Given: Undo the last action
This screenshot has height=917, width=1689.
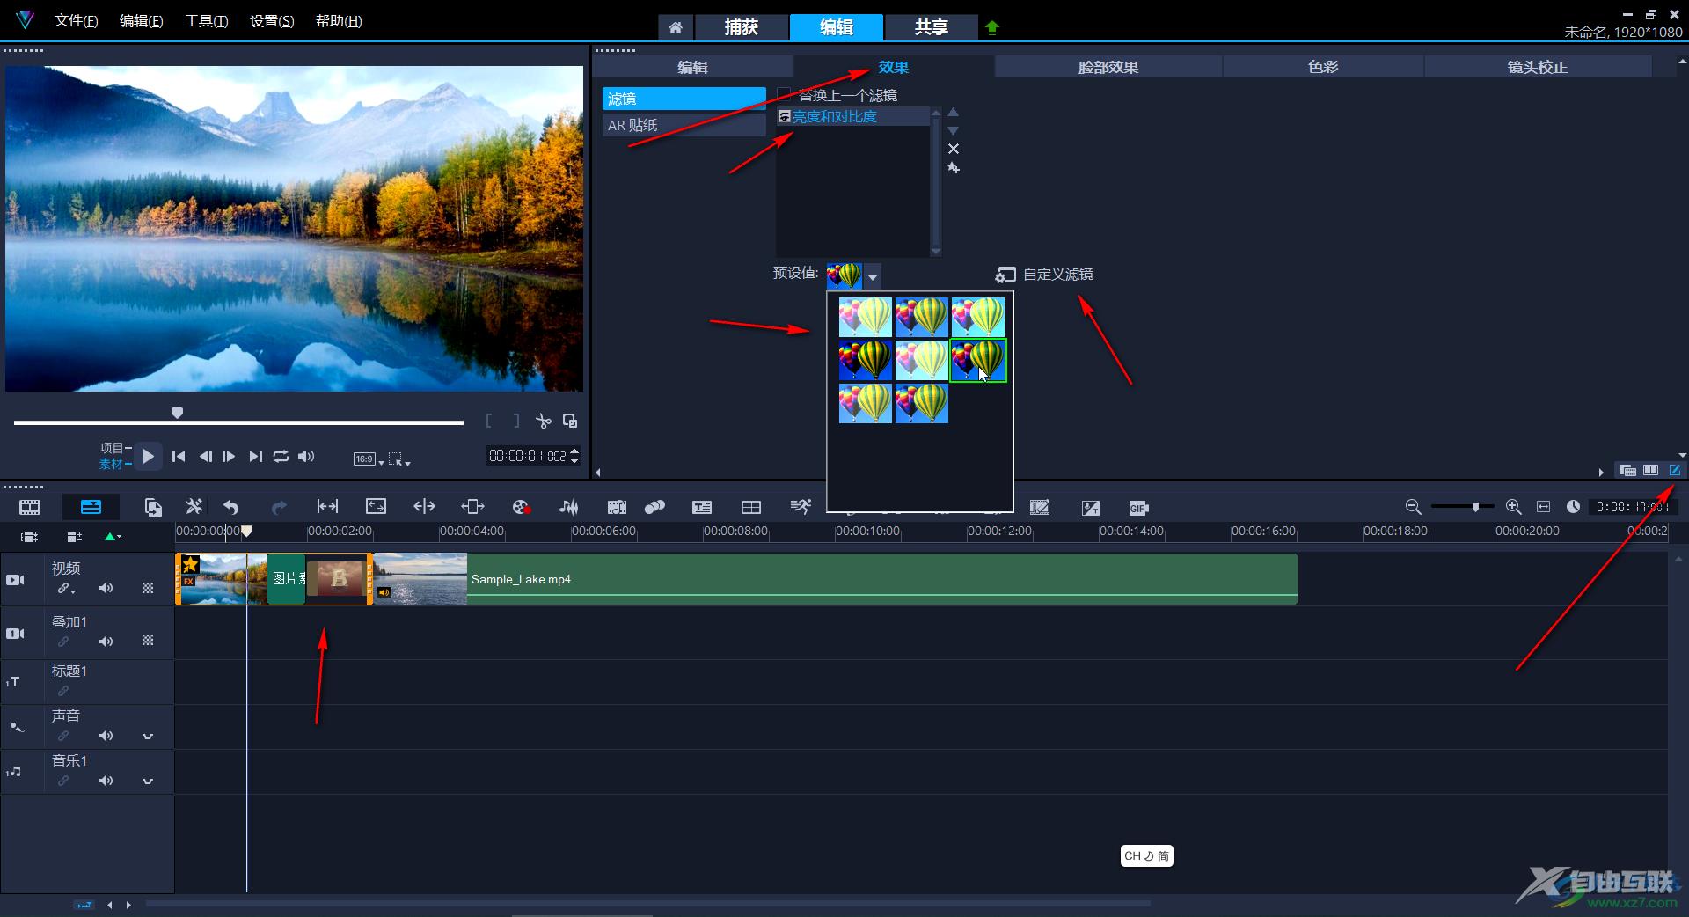Looking at the screenshot, I should (x=231, y=507).
